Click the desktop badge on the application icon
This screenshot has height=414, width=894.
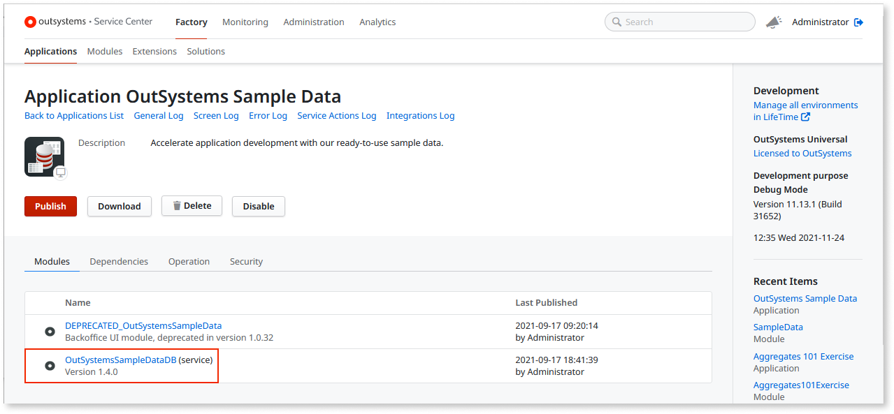click(61, 172)
